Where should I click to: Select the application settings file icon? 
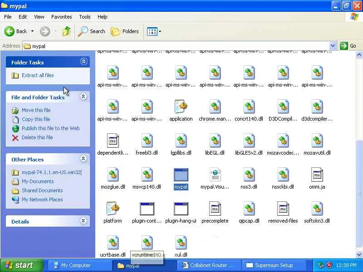coord(181,107)
